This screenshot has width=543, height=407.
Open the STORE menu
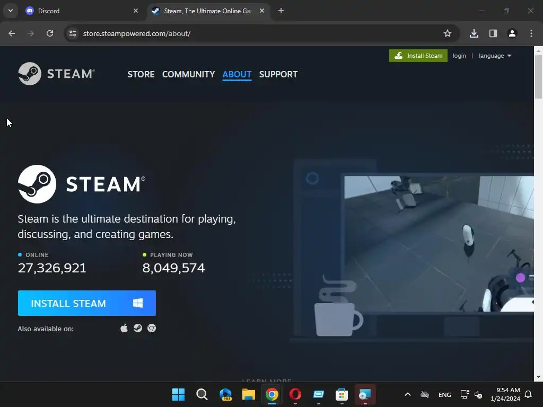[141, 74]
